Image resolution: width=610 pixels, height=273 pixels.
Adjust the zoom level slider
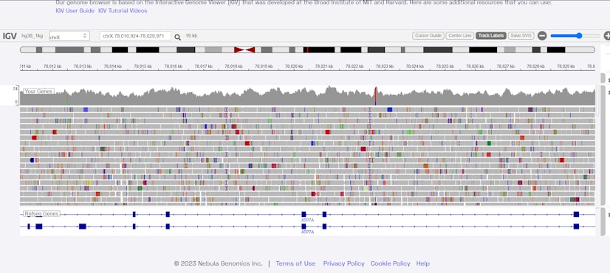click(575, 35)
